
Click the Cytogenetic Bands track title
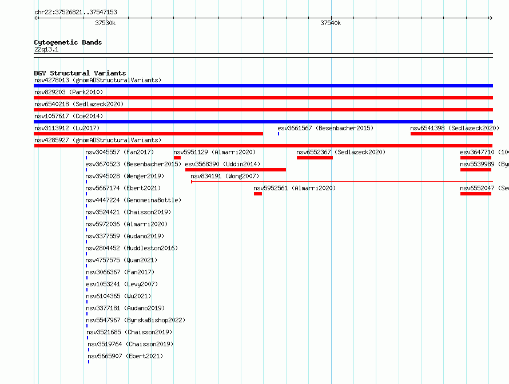[x=68, y=42]
